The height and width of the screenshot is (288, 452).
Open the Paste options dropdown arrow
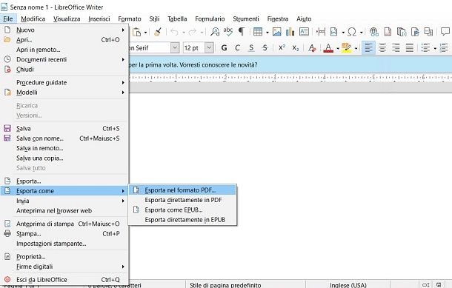145,33
